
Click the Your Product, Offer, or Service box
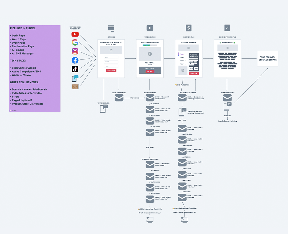click(x=268, y=58)
